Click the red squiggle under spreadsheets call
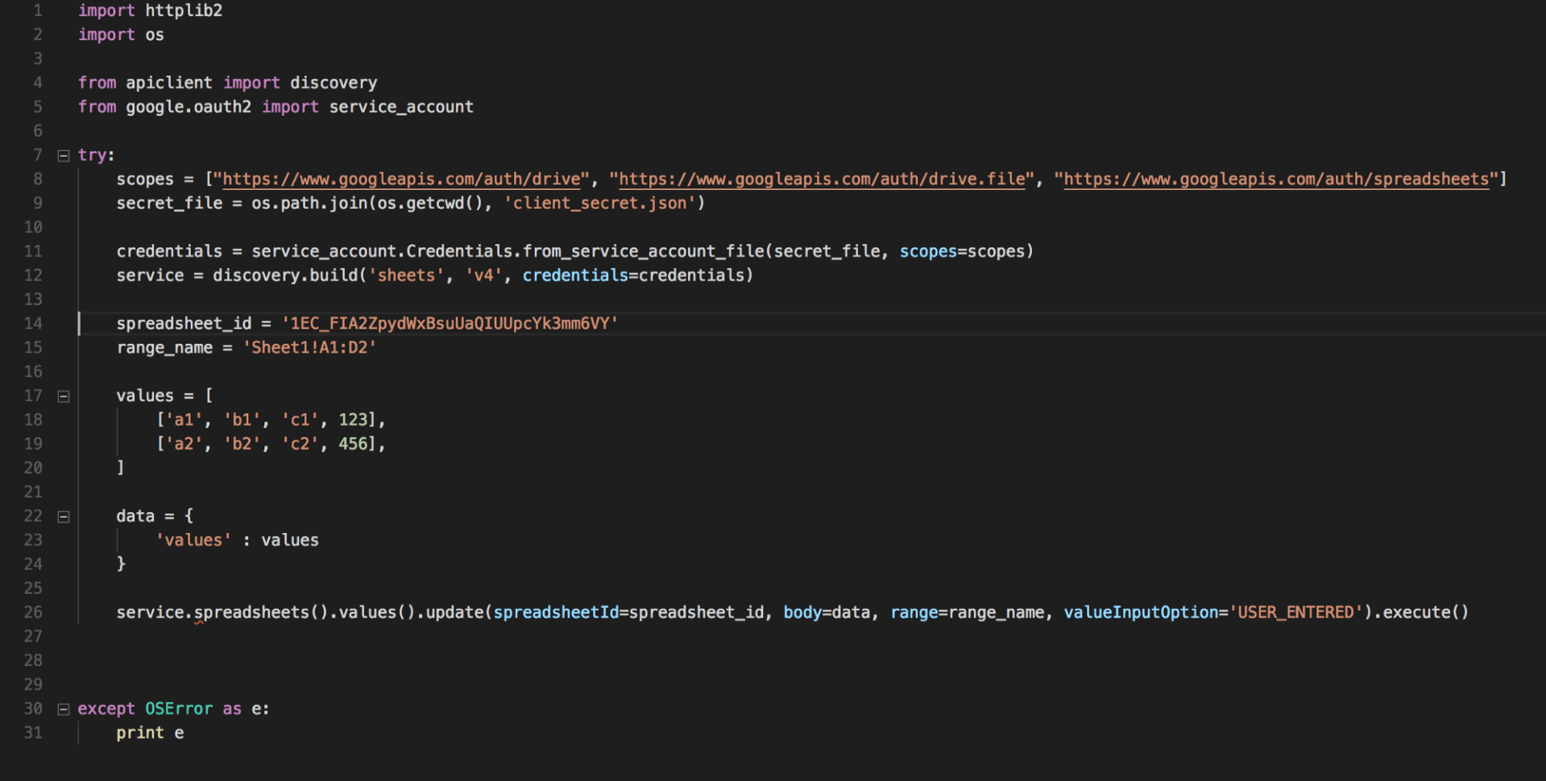 click(x=201, y=622)
